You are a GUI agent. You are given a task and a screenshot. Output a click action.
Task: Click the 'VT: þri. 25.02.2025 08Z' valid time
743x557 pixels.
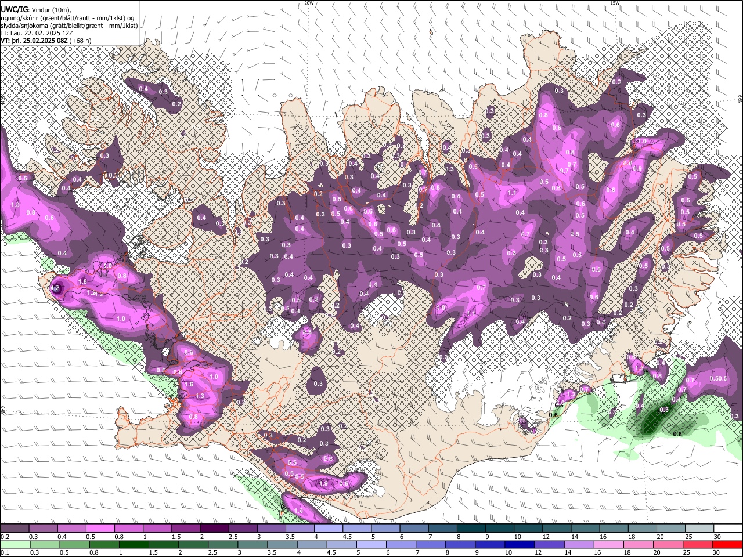pos(34,41)
